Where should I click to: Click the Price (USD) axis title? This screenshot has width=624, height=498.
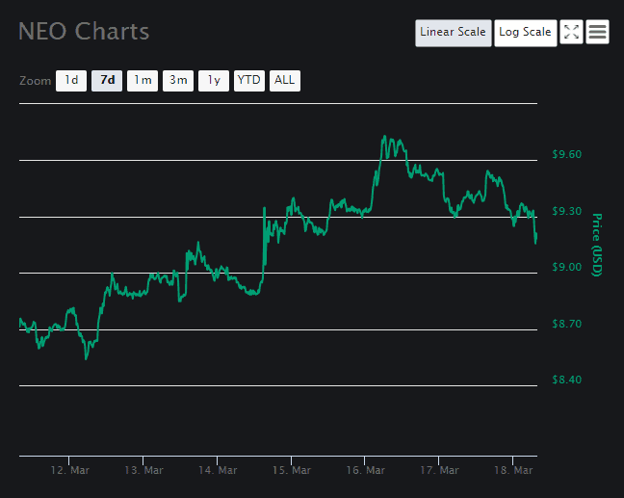click(x=597, y=245)
